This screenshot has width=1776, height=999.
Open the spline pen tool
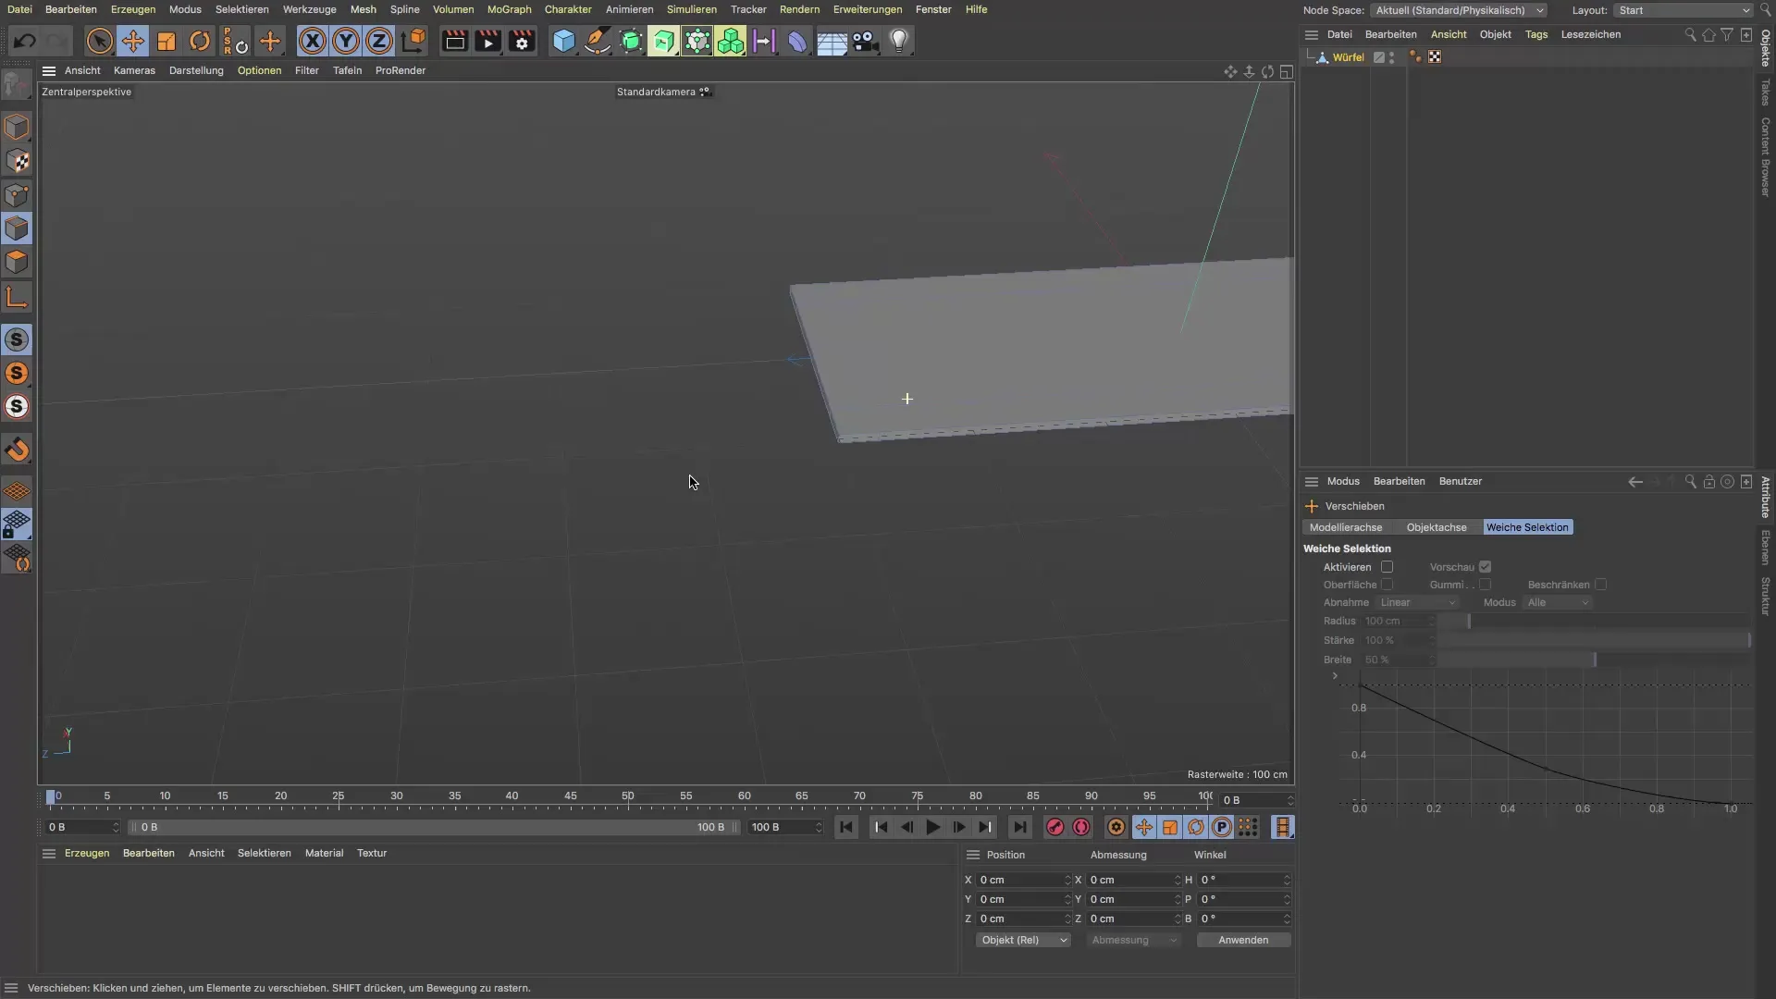point(598,41)
